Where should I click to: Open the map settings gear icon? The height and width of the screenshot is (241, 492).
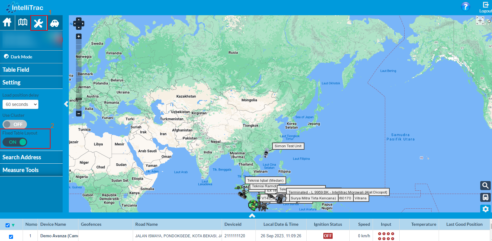click(485, 209)
